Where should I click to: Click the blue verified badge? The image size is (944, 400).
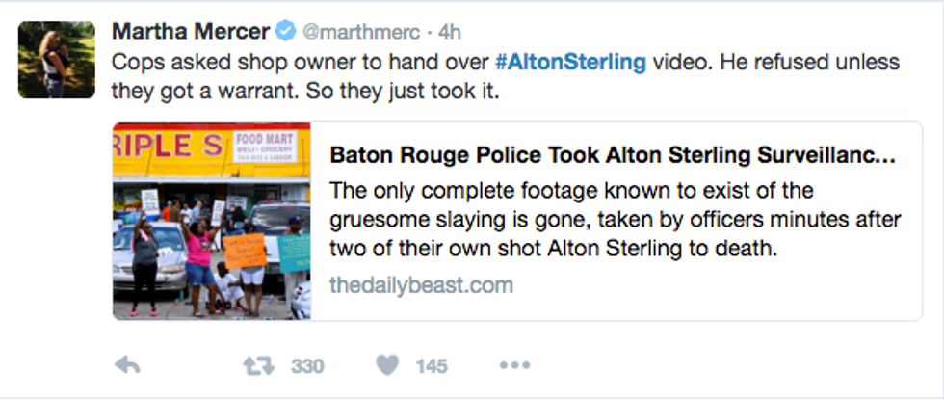tap(284, 31)
